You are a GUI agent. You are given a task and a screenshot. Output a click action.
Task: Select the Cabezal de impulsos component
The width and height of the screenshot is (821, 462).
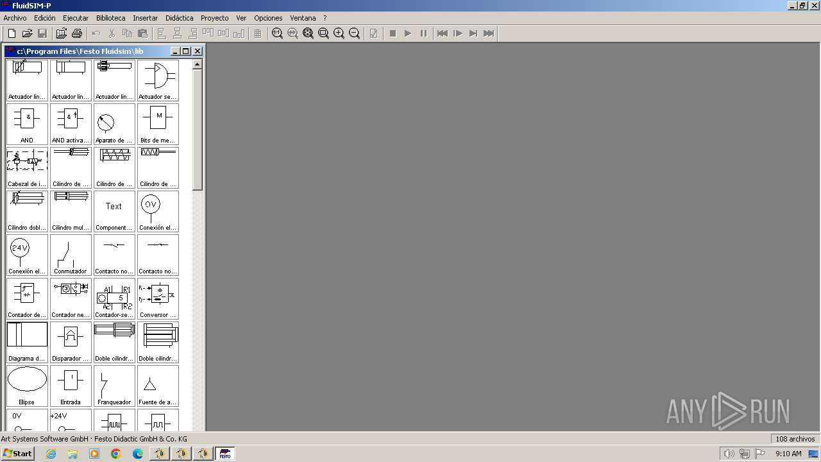tap(27, 168)
